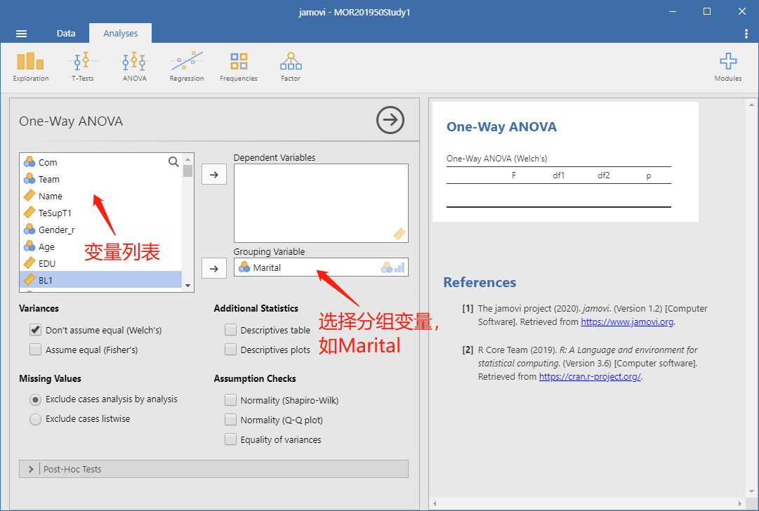The width and height of the screenshot is (759, 511).
Task: Open the cran.r-project.org link
Action: [590, 376]
